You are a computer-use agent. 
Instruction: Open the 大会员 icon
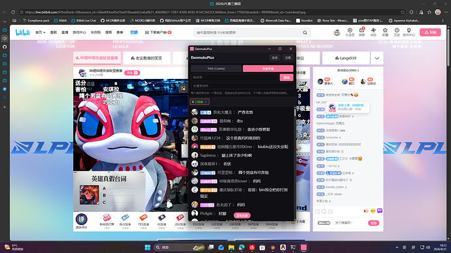(350, 32)
